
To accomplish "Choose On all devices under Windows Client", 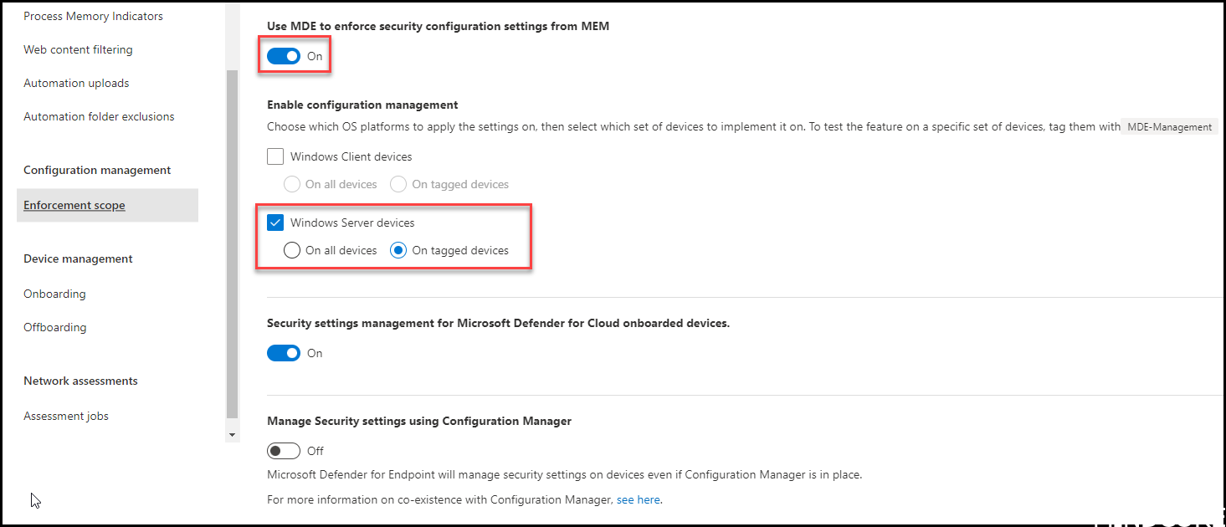I will pyautogui.click(x=292, y=184).
